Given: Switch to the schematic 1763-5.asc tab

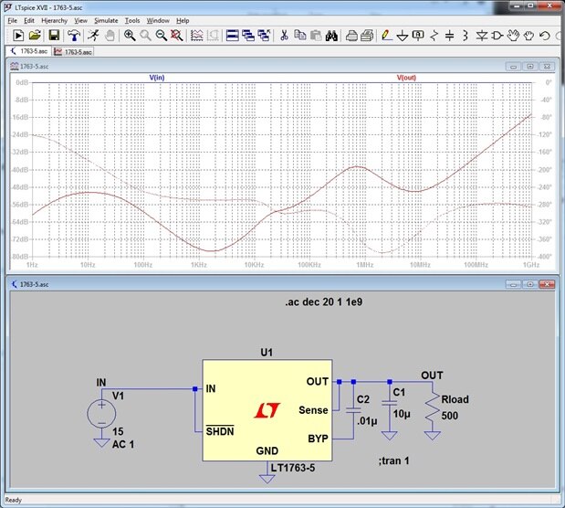Looking at the screenshot, I should coord(30,52).
